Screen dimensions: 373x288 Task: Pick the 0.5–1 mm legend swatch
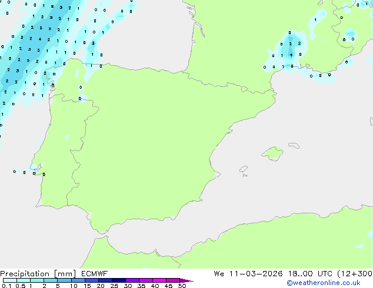tap(24, 280)
